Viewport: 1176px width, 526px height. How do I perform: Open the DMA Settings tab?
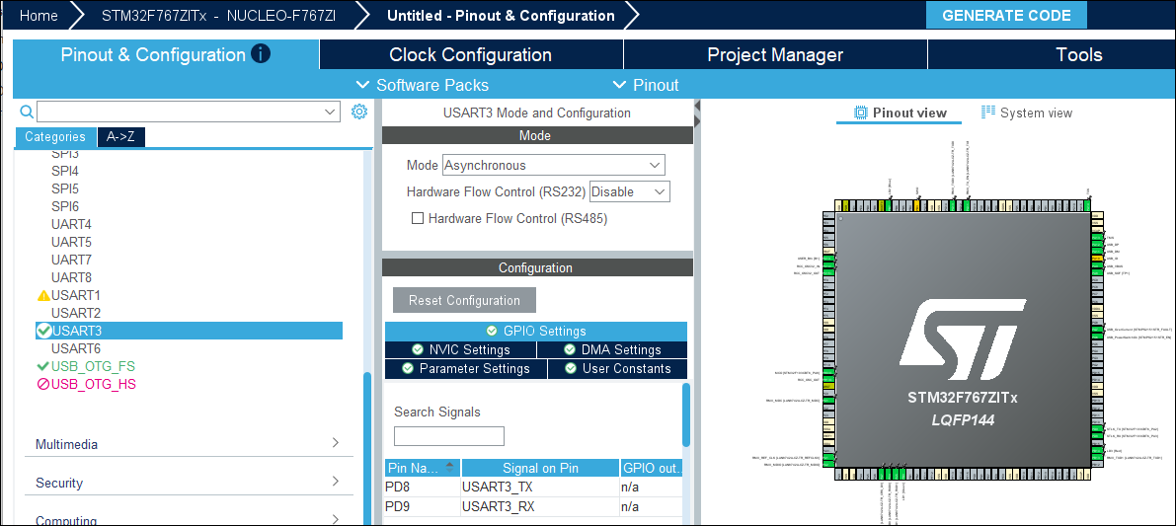(x=612, y=350)
